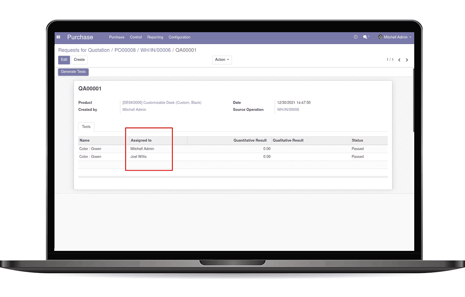
Task: Open the conversations chat bubble icon
Action: pos(365,37)
